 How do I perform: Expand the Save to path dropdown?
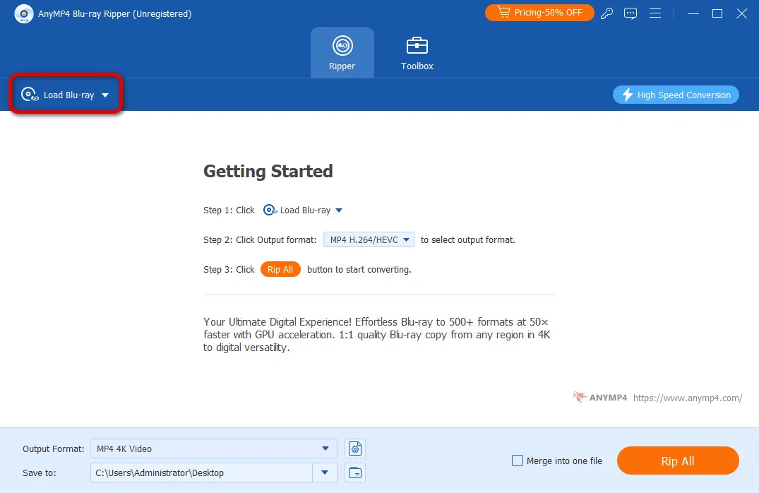point(325,473)
